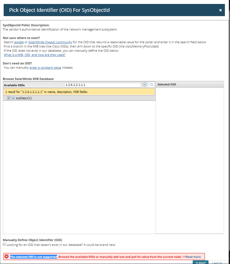Click the red error icon in the warning bar
This screenshot has height=264, width=230.
click(x=6, y=256)
